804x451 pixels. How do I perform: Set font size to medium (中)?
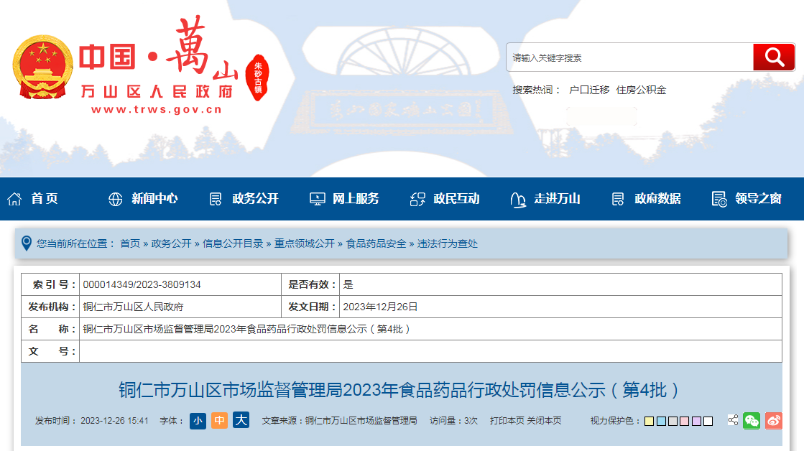(219, 421)
